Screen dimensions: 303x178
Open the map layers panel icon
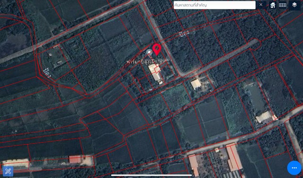pyautogui.click(x=294, y=5)
